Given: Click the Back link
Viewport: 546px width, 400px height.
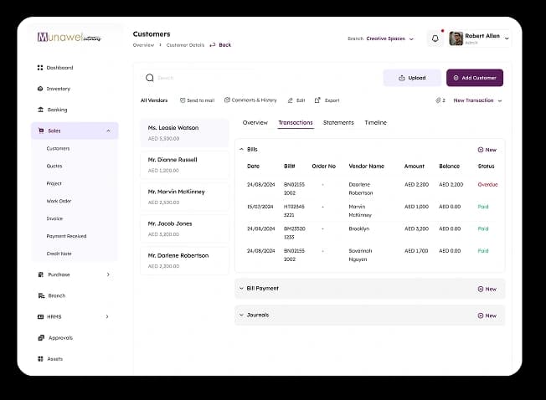Looking at the screenshot, I should [x=225, y=45].
